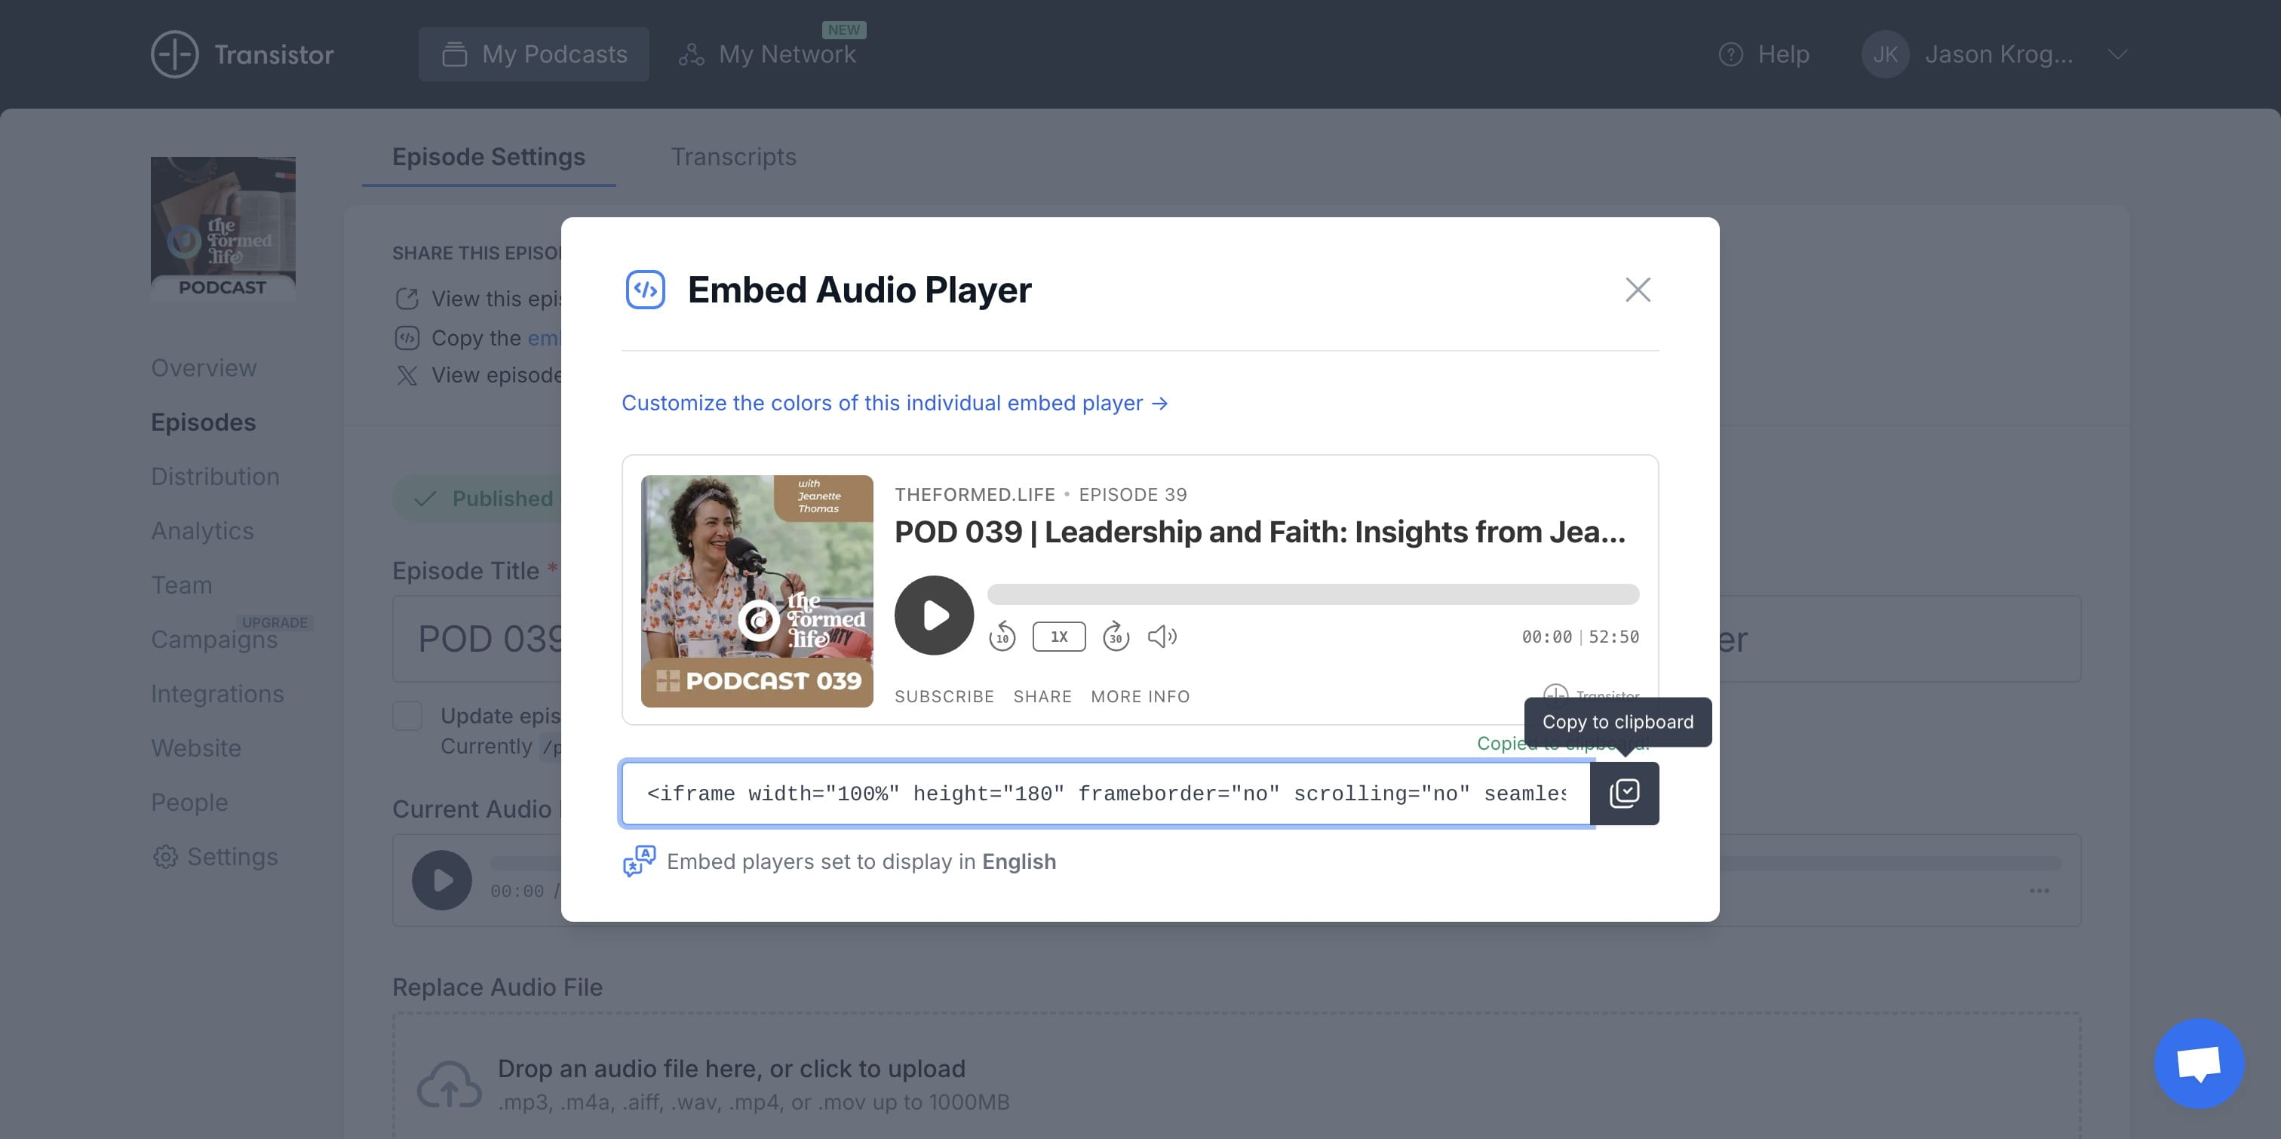Click the Update episode checkbox
2281x1139 pixels.
click(407, 716)
